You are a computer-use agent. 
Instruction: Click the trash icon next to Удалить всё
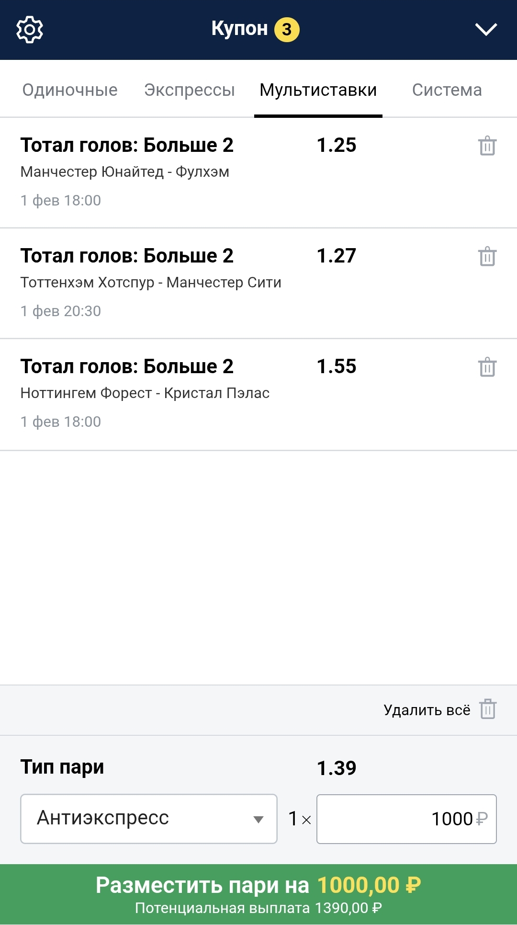(488, 709)
